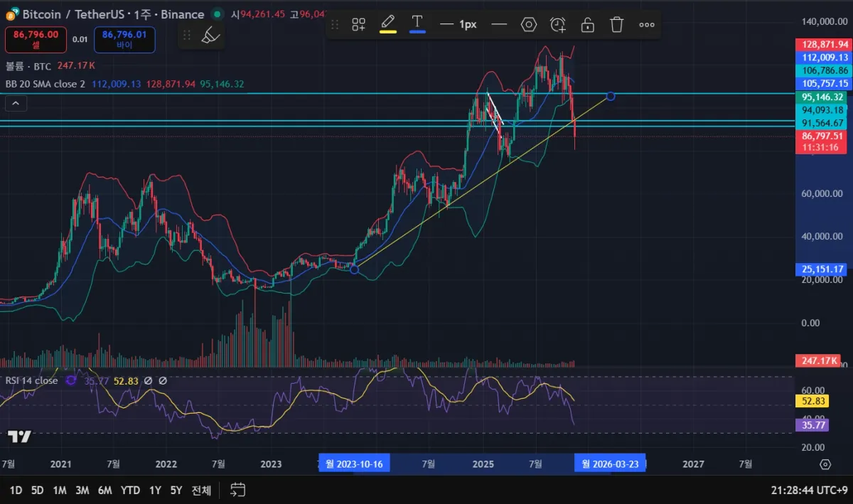The width and height of the screenshot is (853, 504).
Task: Click the 106,786.86 price label
Action: [x=822, y=70]
